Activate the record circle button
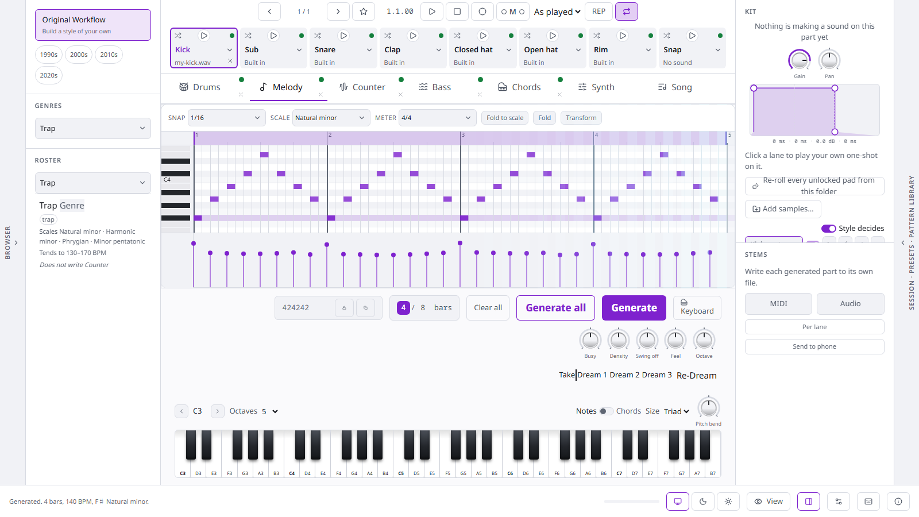 [x=482, y=11]
